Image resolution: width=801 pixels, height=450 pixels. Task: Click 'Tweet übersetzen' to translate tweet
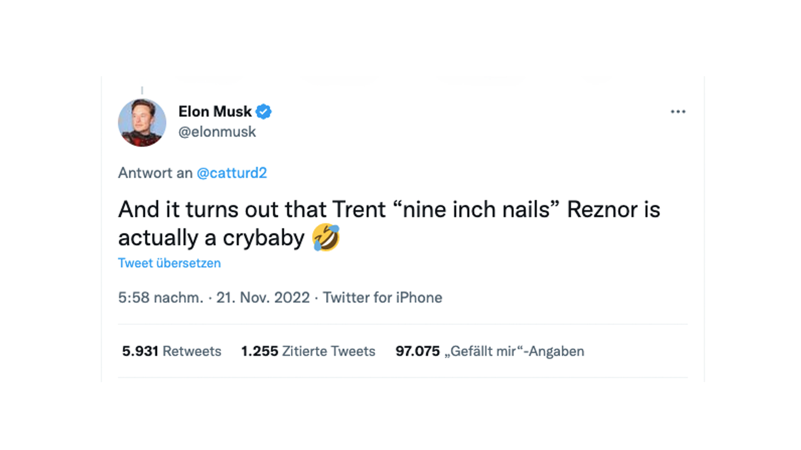169,263
